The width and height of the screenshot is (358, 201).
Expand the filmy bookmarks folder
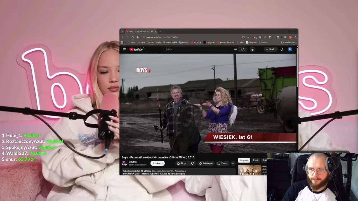(263, 42)
